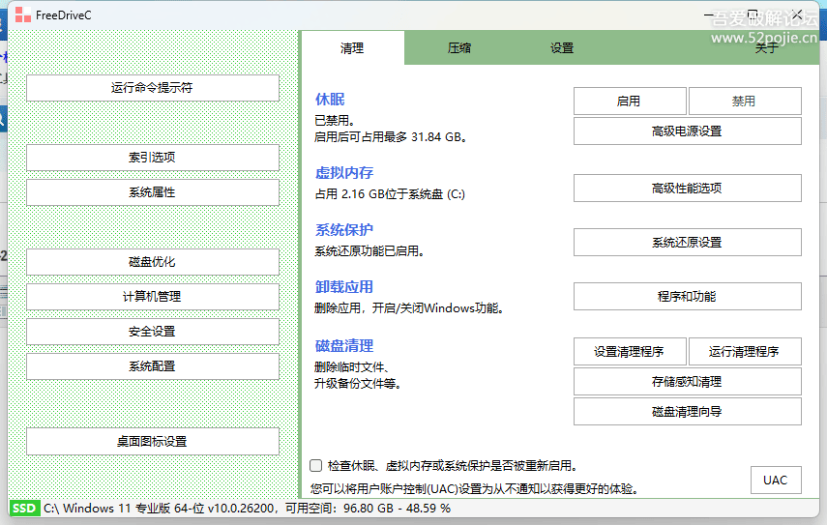Click 运行命令提示符 button
Screen dimensions: 827x525
click(x=153, y=87)
